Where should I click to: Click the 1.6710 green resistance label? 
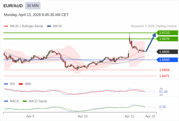167,33
